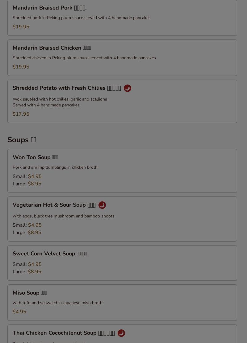Click chili icon next to Thai Chicken Soup
This screenshot has width=247, height=343.
121,333
